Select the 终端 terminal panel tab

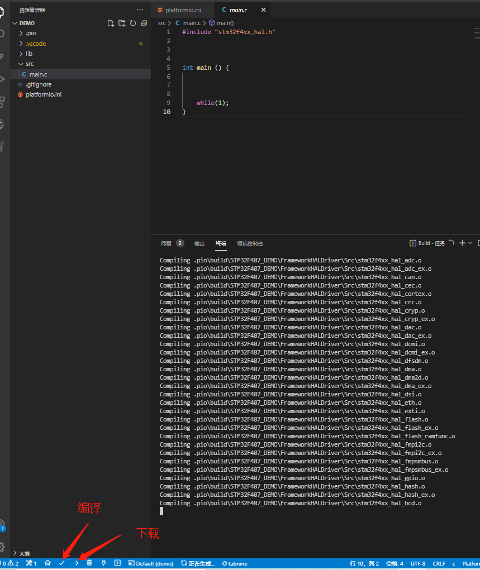(x=221, y=243)
